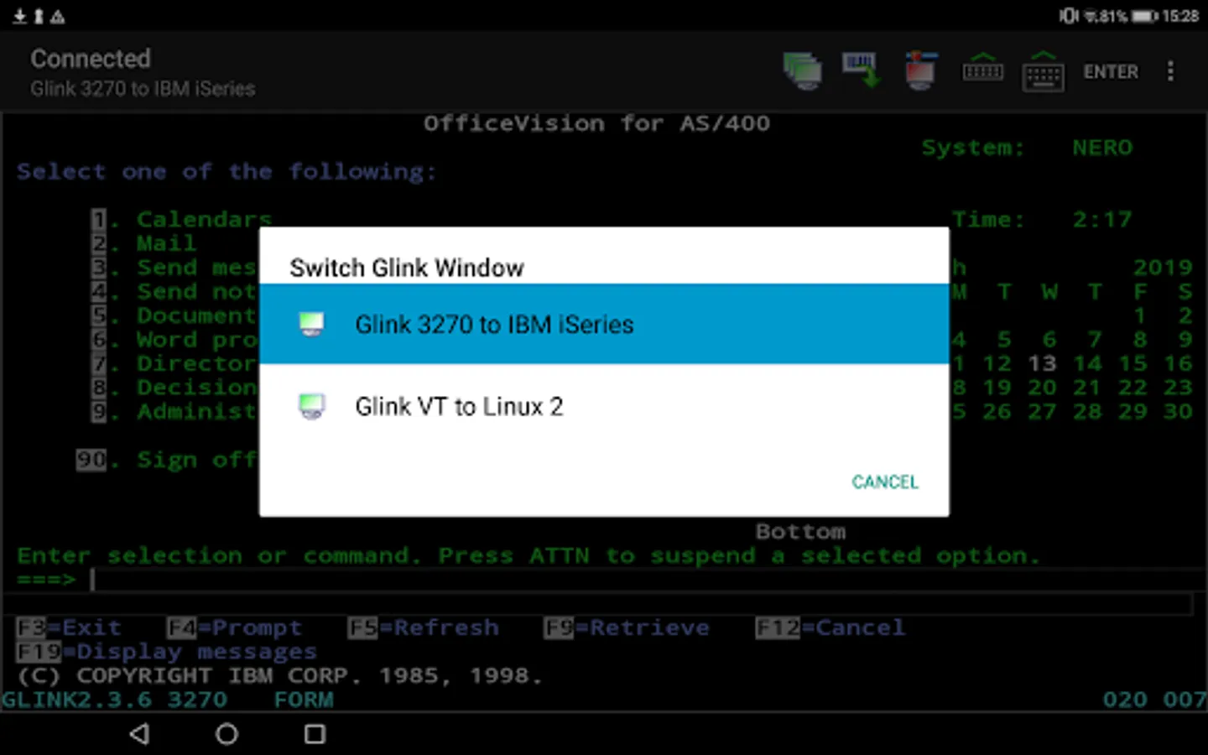Toggle the on-screen keyboard icon

1043,71
